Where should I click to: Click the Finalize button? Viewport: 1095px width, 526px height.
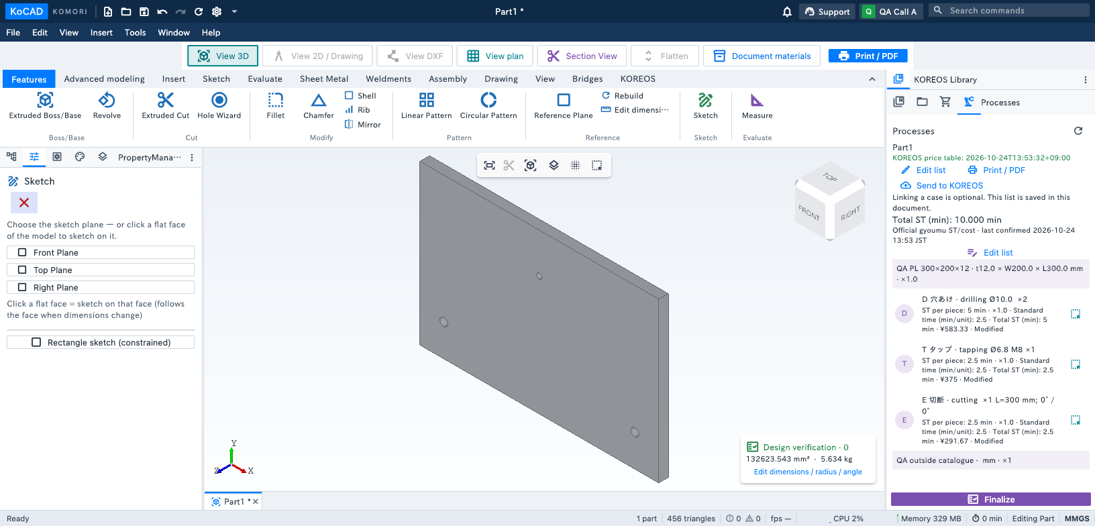click(x=991, y=499)
